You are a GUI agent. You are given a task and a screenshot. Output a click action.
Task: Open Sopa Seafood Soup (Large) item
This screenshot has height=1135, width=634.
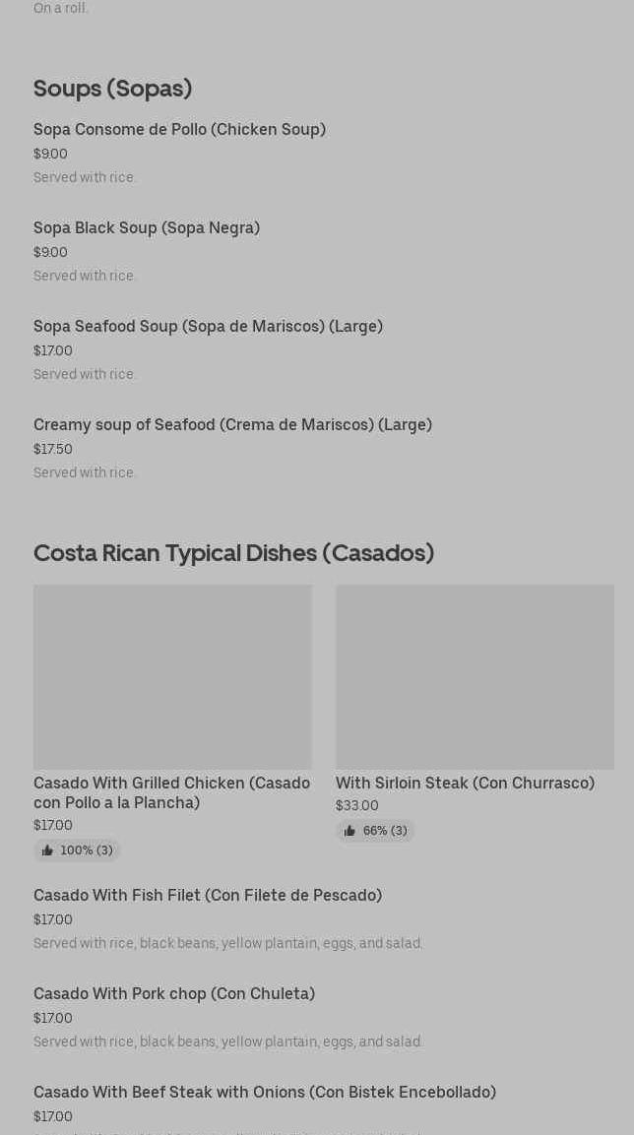coord(208,327)
